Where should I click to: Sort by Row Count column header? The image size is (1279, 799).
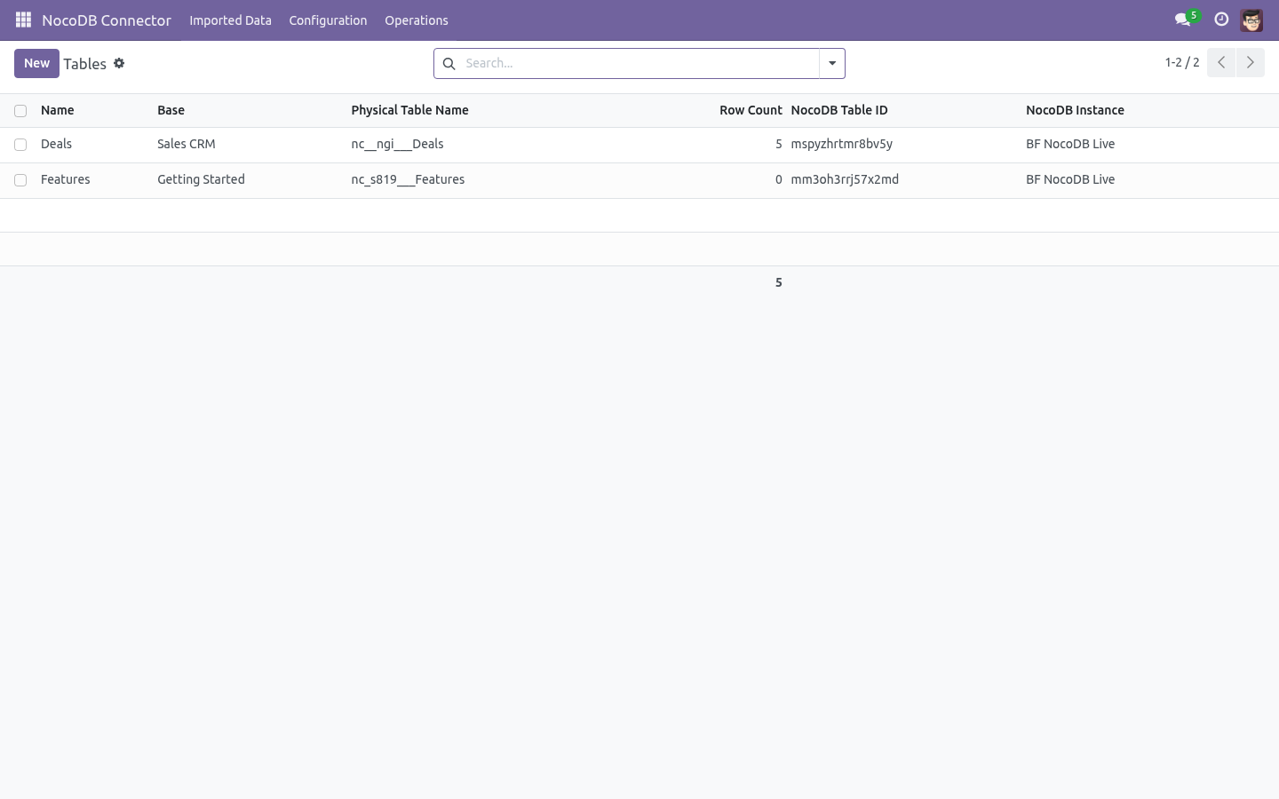coord(751,110)
